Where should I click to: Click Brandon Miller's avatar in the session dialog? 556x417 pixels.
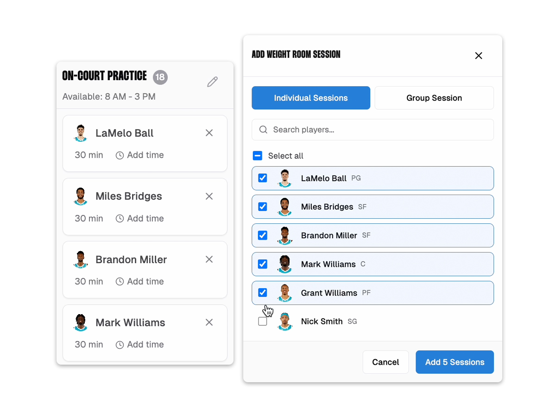tap(285, 235)
